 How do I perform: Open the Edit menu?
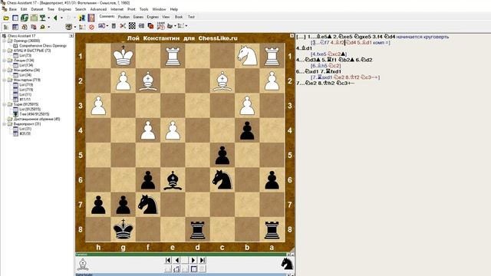(x=24, y=9)
